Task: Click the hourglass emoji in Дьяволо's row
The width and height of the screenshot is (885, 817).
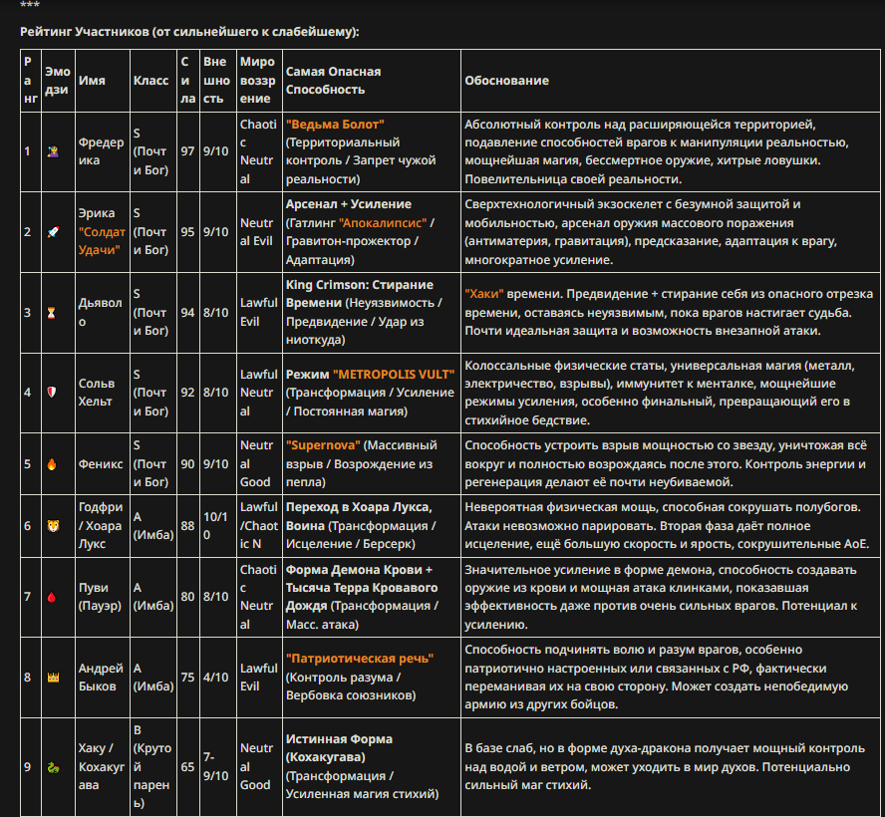Action: pyautogui.click(x=52, y=313)
